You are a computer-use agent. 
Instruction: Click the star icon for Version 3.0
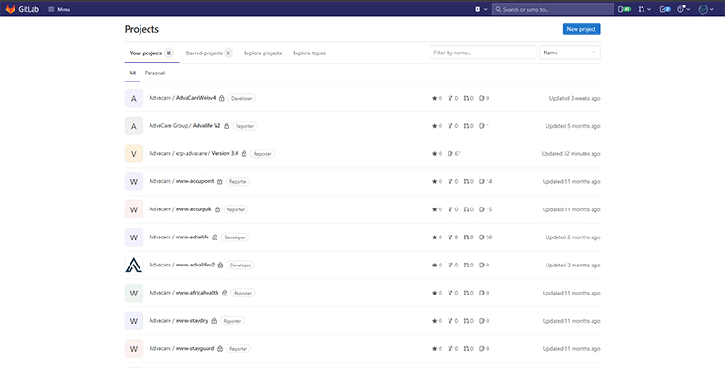pos(434,153)
